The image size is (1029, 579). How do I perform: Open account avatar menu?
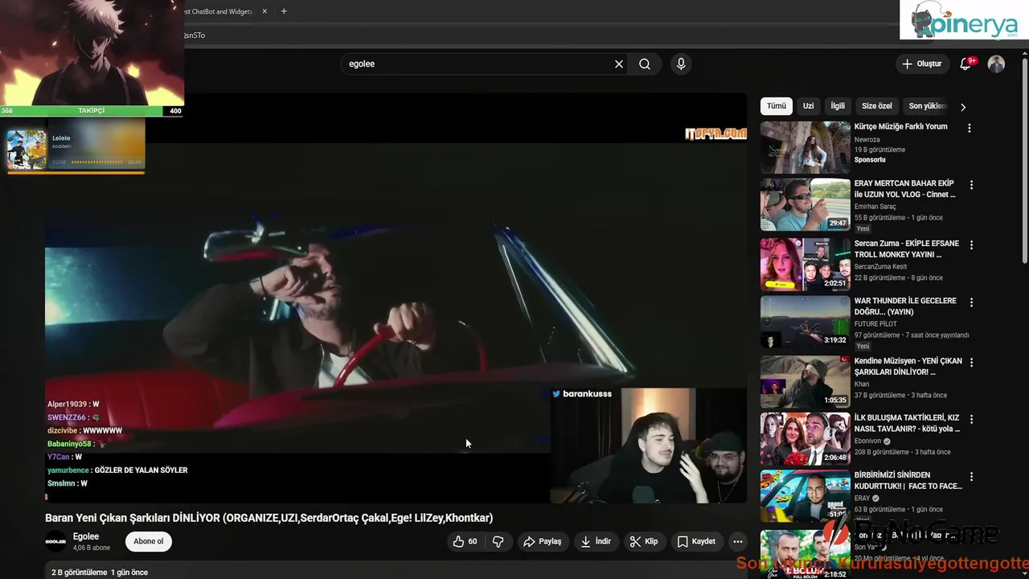[996, 64]
